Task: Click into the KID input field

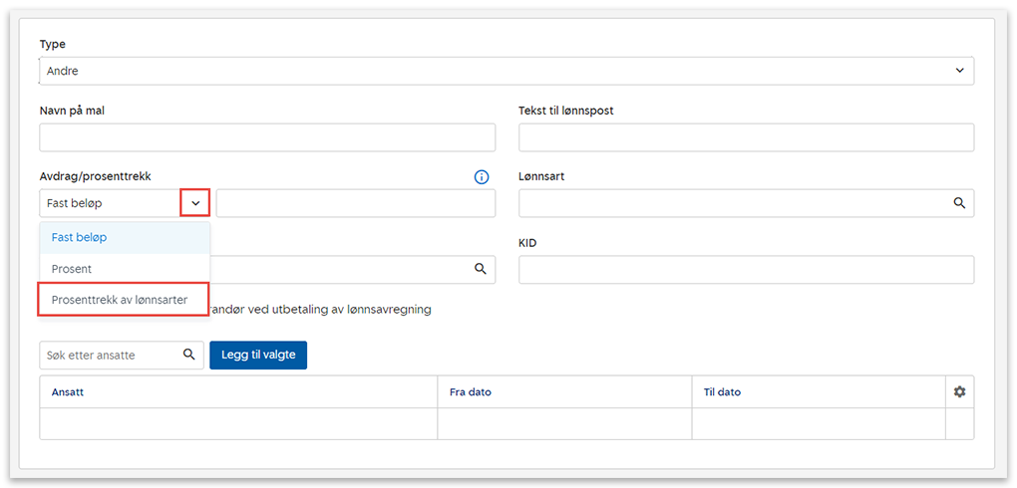Action: [746, 270]
